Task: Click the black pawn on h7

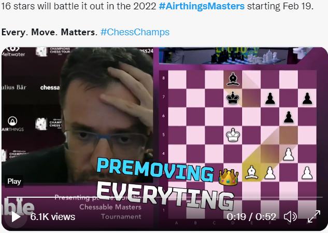Action: pyautogui.click(x=307, y=99)
